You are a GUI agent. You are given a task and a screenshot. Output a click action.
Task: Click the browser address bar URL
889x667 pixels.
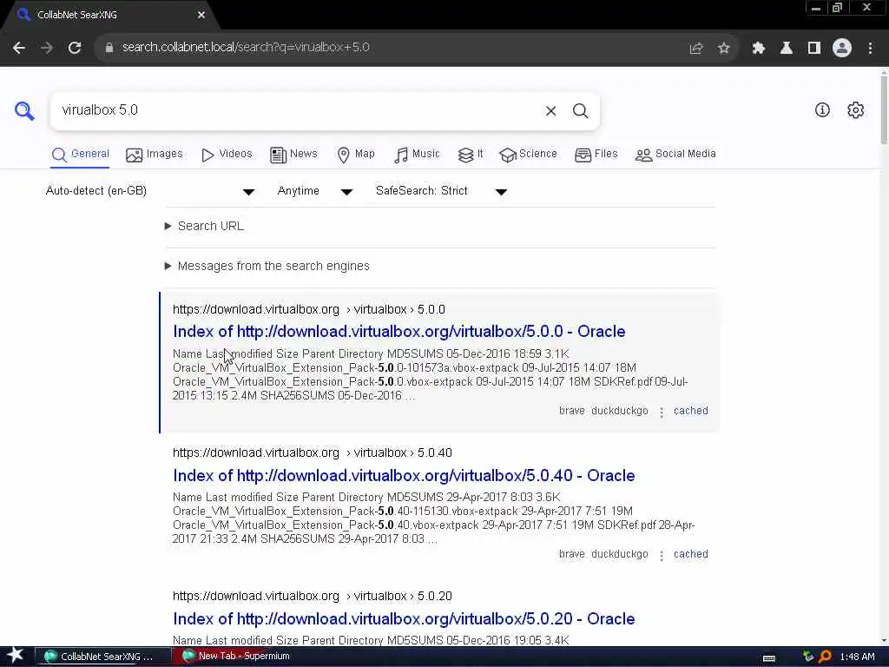[246, 48]
